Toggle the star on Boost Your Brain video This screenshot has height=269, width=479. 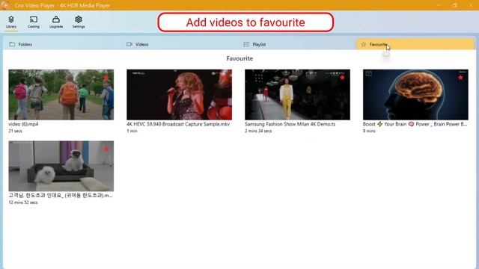[x=460, y=78]
